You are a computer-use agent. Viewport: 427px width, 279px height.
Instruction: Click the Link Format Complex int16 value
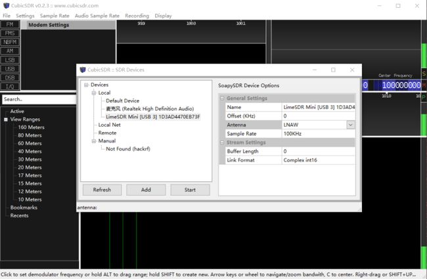pyautogui.click(x=319, y=160)
